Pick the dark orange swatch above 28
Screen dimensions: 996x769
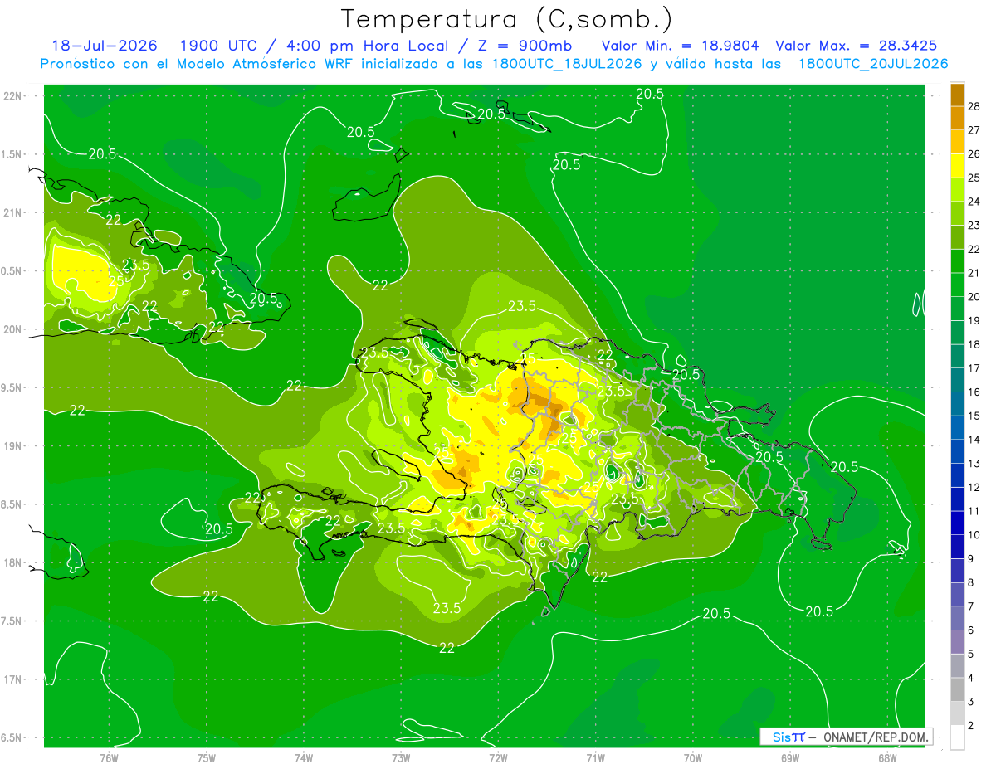957,95
